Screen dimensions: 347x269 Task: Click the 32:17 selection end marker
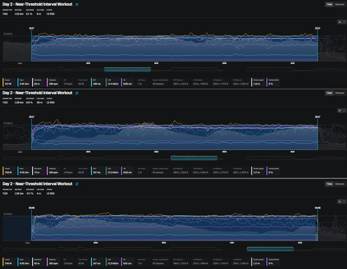[x=318, y=117]
